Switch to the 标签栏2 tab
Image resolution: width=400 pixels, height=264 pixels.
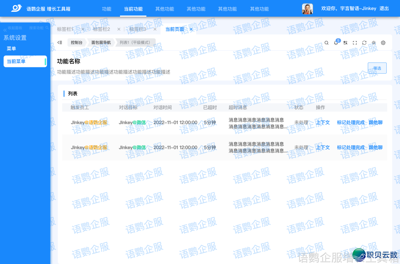101,29
